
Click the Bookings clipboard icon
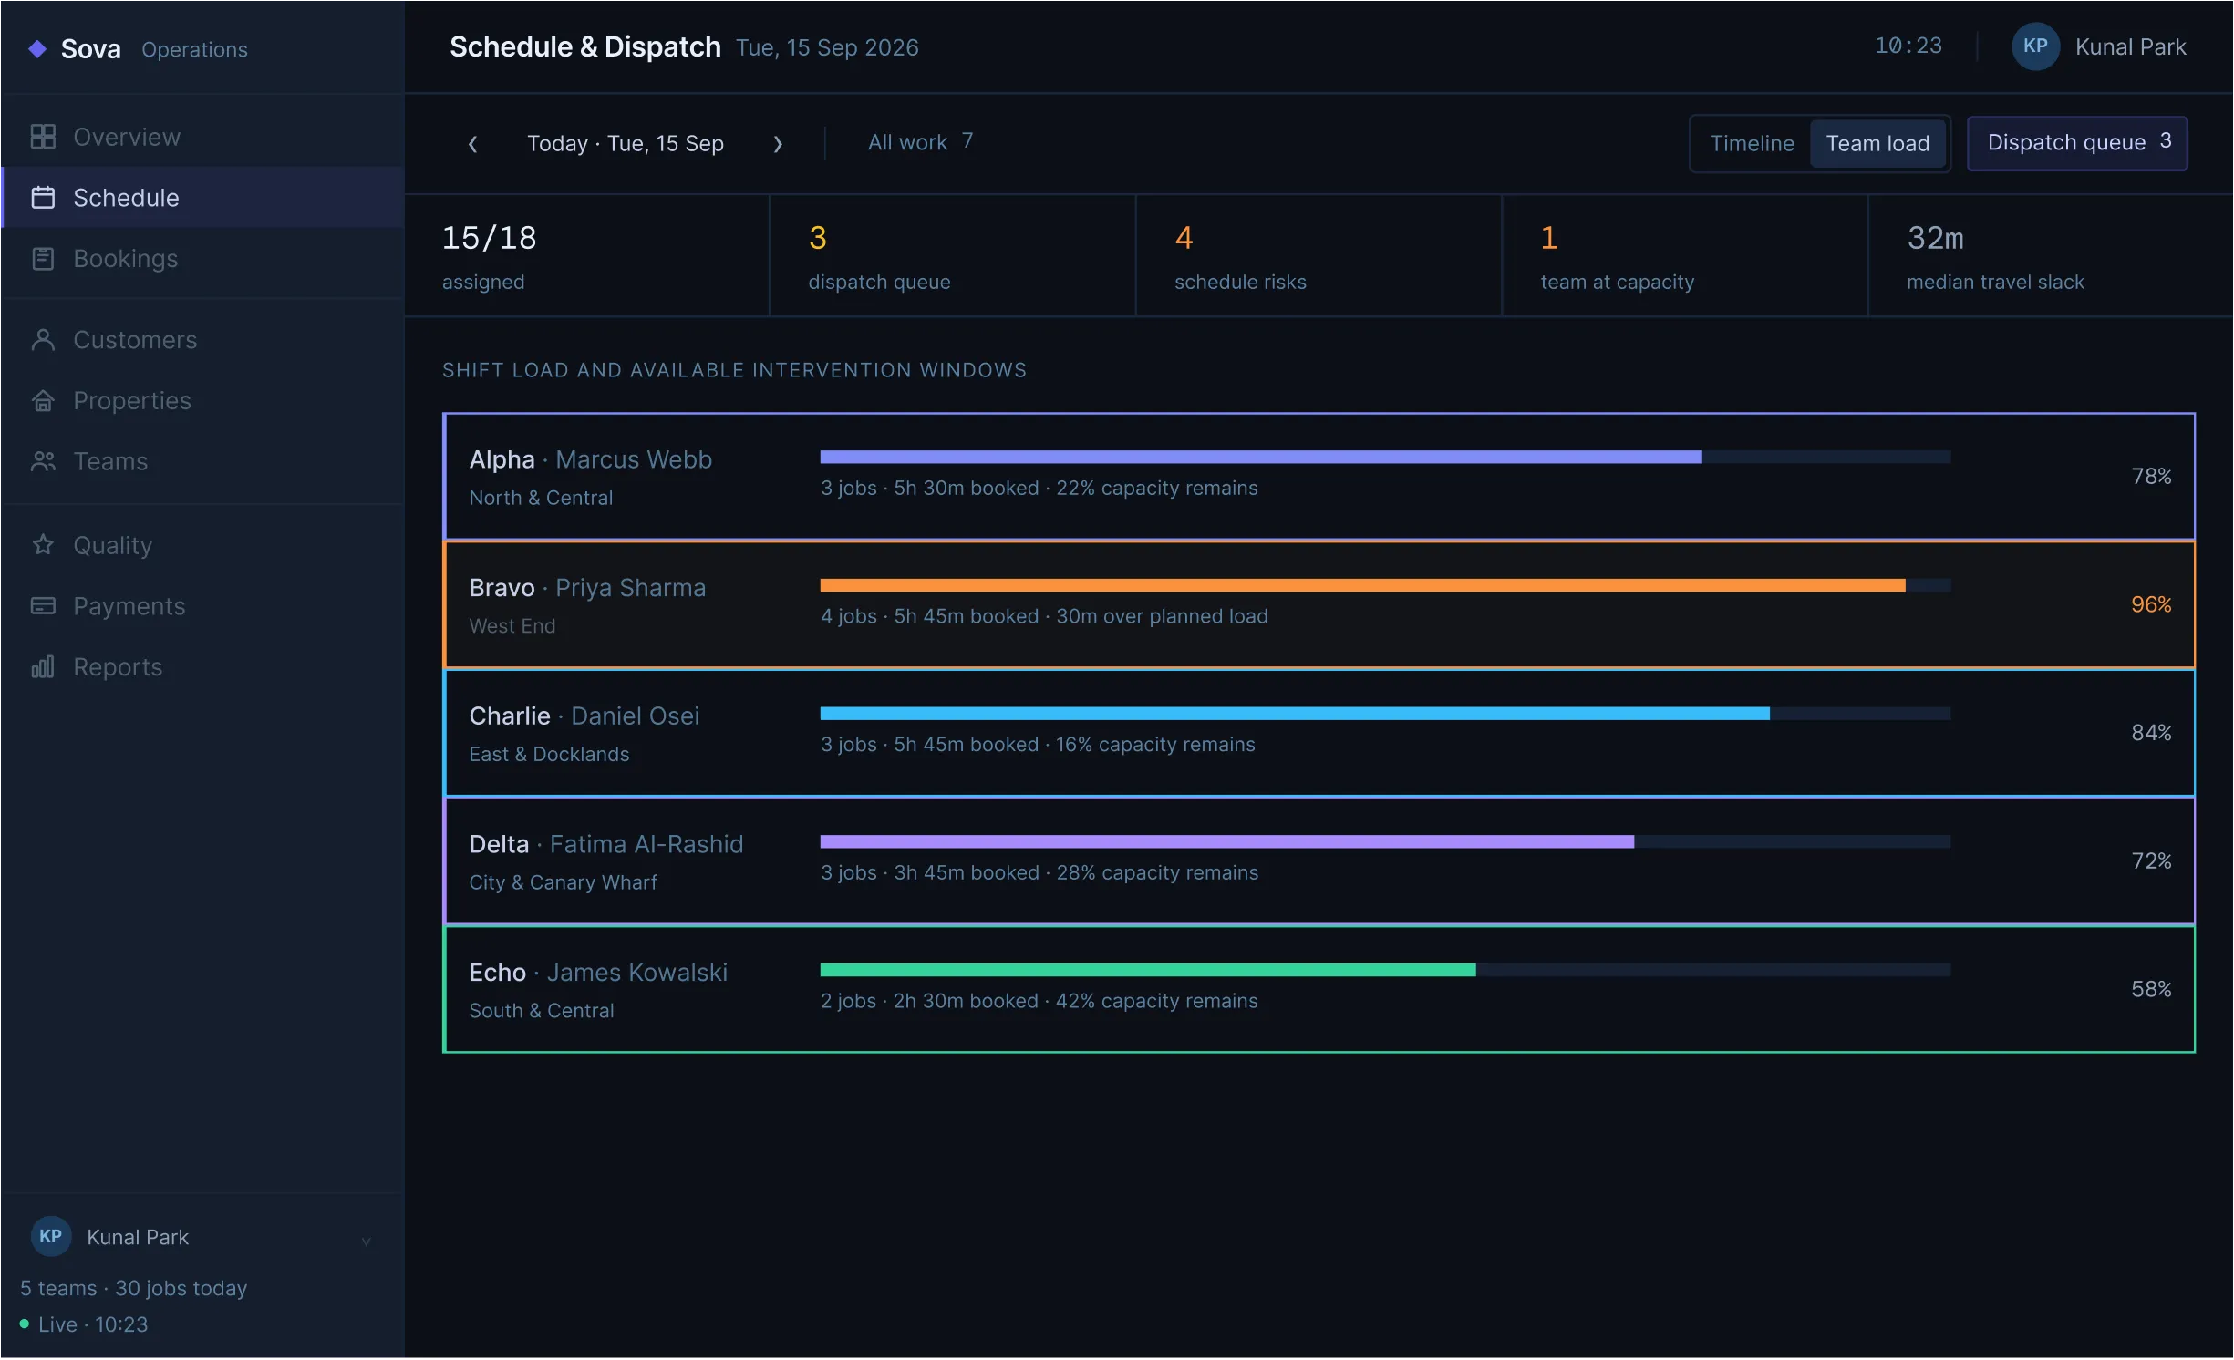[x=43, y=259]
